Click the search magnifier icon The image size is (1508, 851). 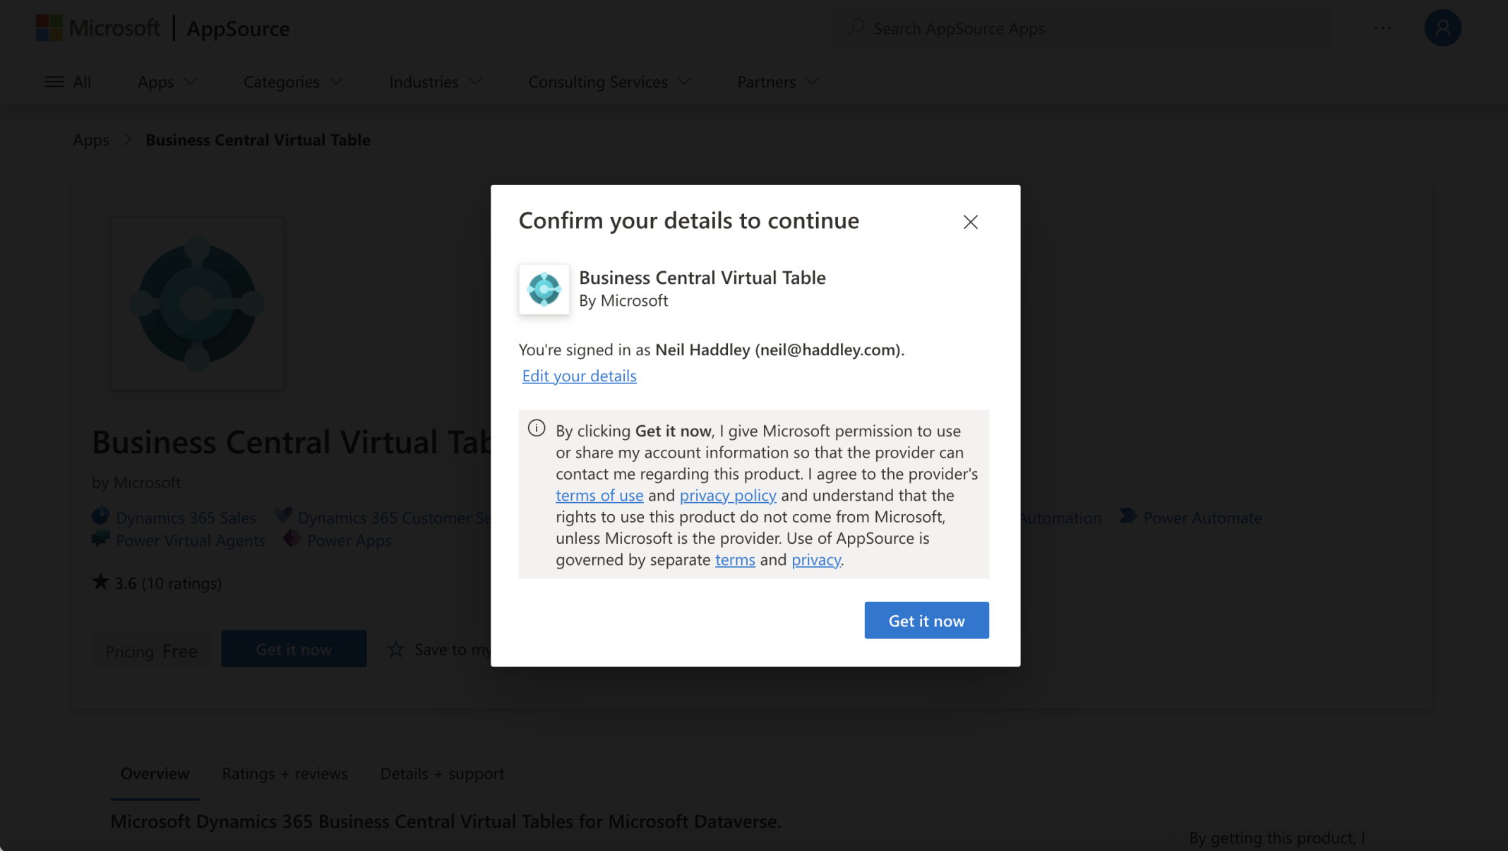856,28
